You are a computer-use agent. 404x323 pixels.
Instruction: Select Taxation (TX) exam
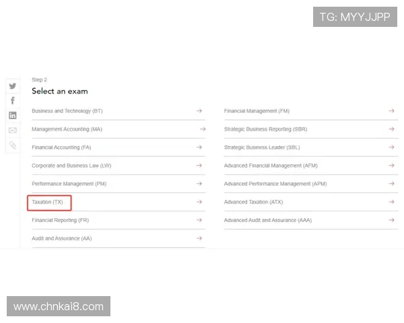point(49,202)
